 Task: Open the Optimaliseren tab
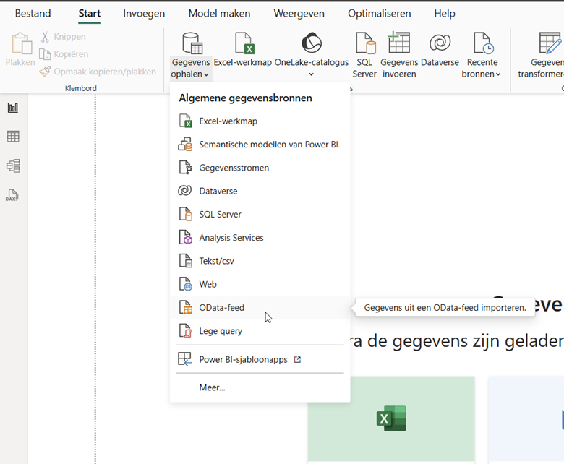[379, 13]
